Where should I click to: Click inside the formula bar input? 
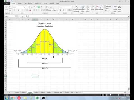point(78,16)
